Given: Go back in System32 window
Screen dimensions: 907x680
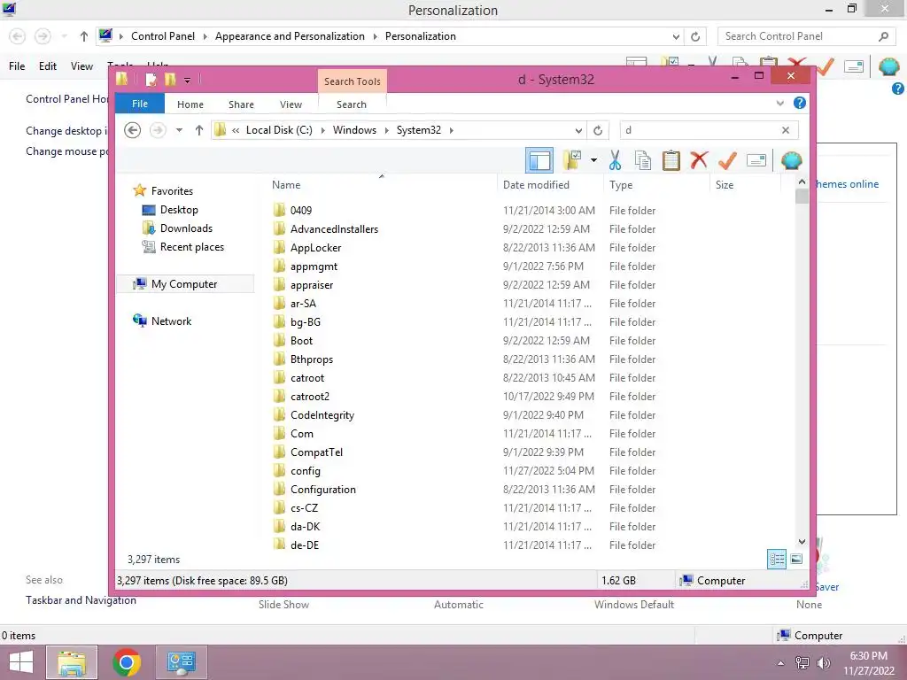Looking at the screenshot, I should click(x=133, y=130).
